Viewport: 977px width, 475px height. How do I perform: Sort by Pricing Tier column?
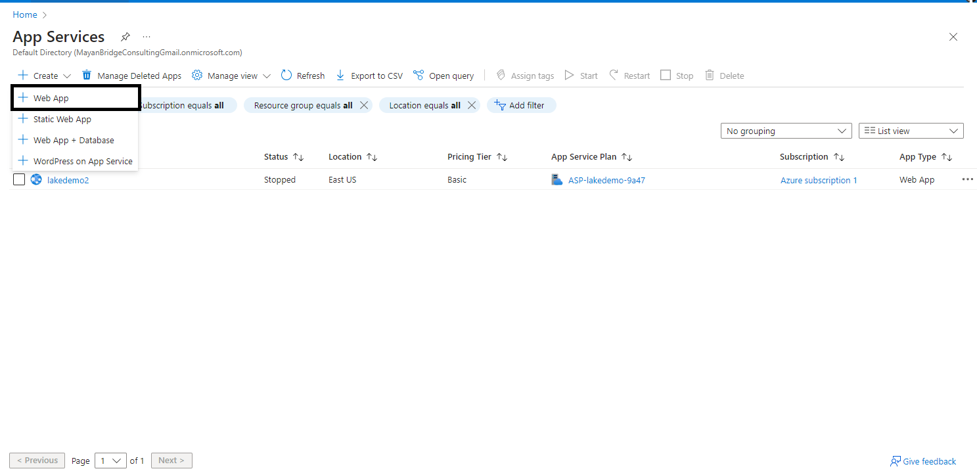point(478,157)
